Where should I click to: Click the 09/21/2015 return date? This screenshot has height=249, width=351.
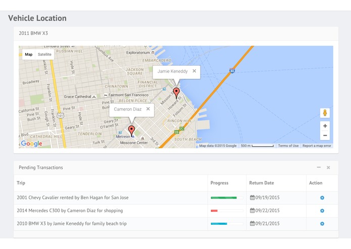267,223
